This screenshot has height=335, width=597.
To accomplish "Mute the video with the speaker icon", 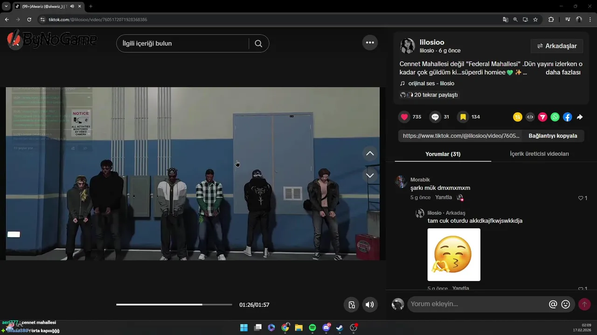I will coord(369,305).
